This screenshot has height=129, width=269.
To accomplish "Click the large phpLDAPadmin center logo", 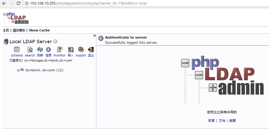I will pyautogui.click(x=222, y=79).
